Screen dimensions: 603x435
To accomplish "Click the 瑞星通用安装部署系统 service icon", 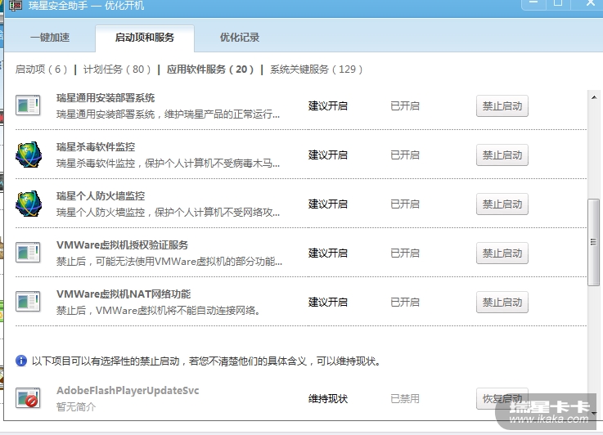I will pos(28,105).
